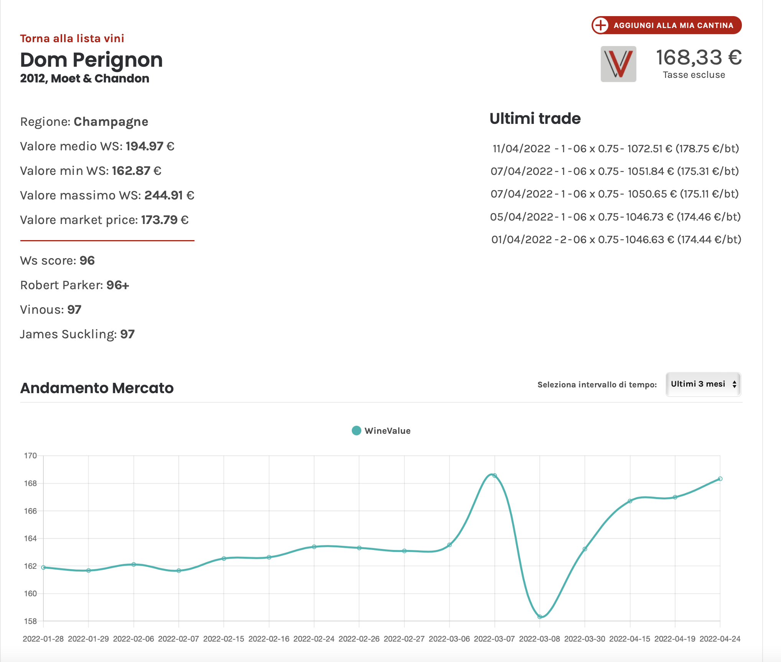Click the 2022-01-28 first data point
Image resolution: width=781 pixels, height=662 pixels.
pos(43,567)
